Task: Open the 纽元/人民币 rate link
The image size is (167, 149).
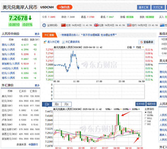Action: (x=8, y=50)
